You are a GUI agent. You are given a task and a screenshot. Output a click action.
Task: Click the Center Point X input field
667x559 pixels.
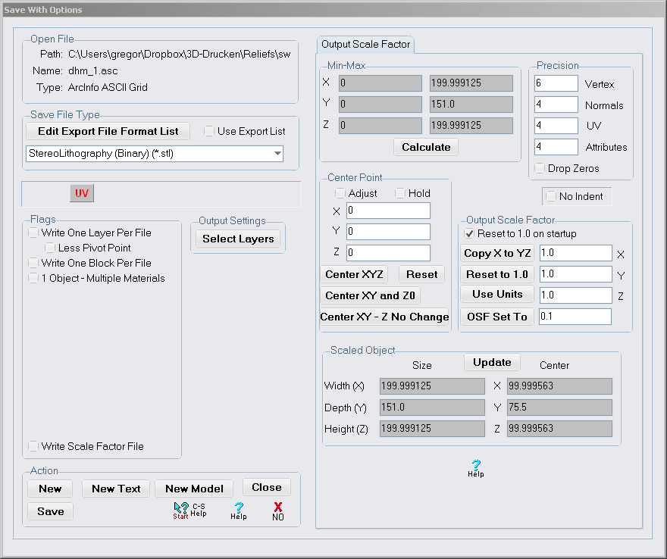click(x=387, y=211)
